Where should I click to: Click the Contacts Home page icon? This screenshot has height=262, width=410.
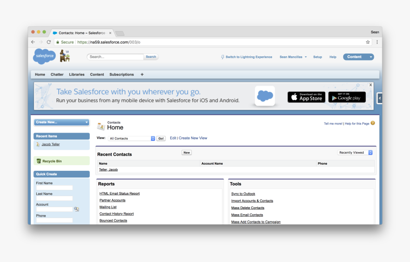point(101,126)
